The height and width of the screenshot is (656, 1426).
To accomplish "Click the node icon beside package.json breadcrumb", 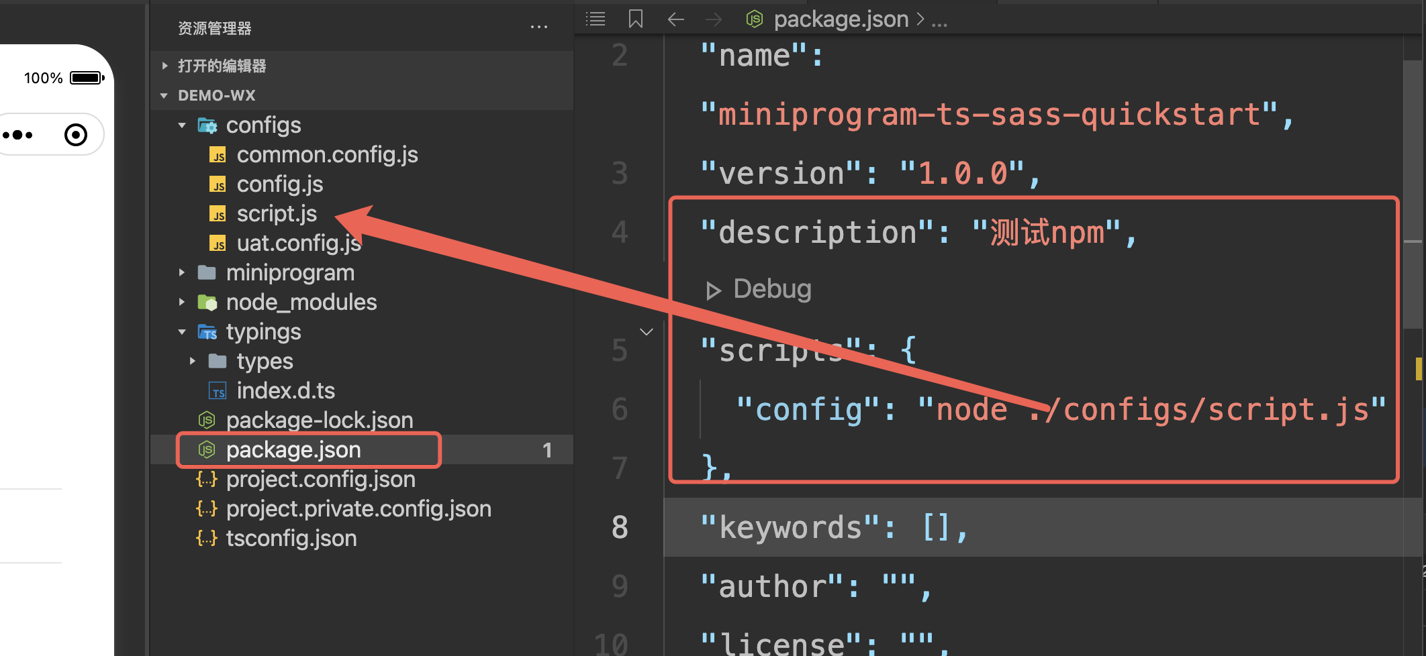I will [x=754, y=19].
